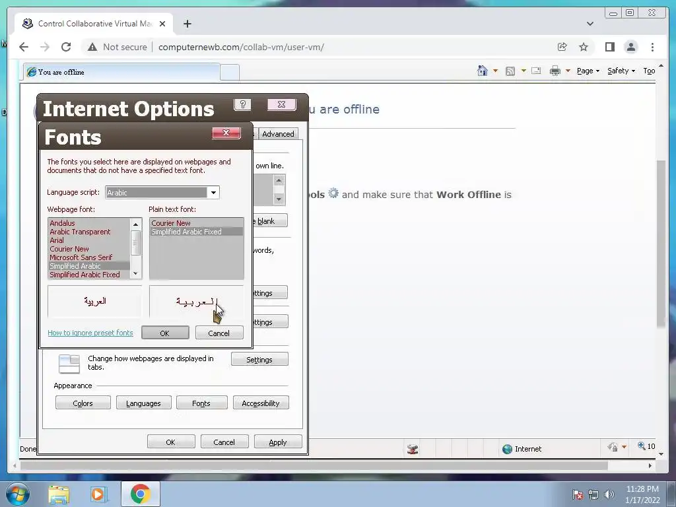Bookmark this page star icon

(x=584, y=47)
